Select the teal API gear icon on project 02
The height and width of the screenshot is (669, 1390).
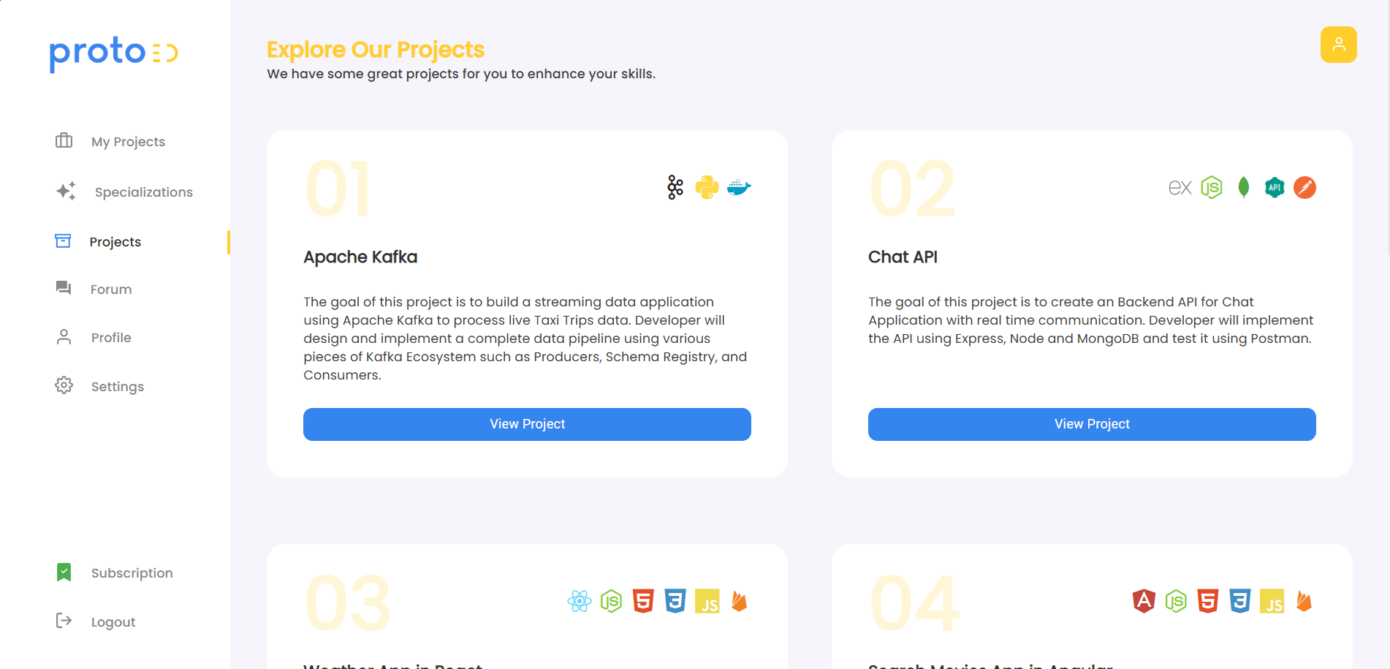1275,187
